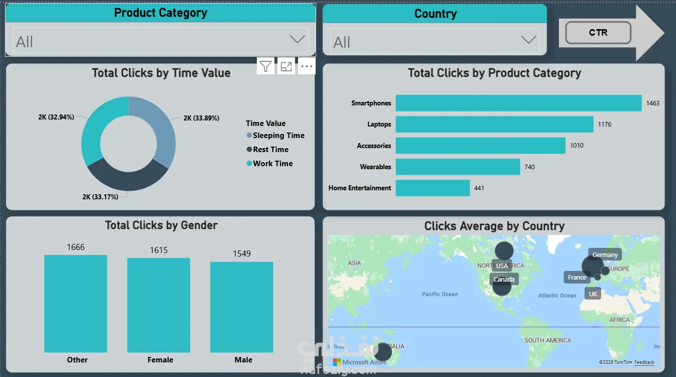676x377 pixels.
Task: Click the Country slicer header
Action: click(435, 14)
